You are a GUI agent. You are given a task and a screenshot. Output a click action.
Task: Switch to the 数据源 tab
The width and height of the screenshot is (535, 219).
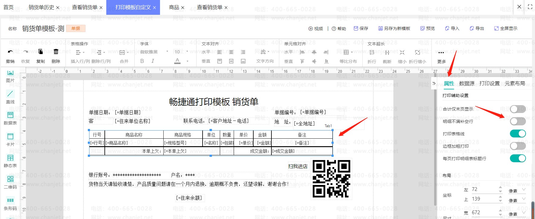[x=467, y=83]
